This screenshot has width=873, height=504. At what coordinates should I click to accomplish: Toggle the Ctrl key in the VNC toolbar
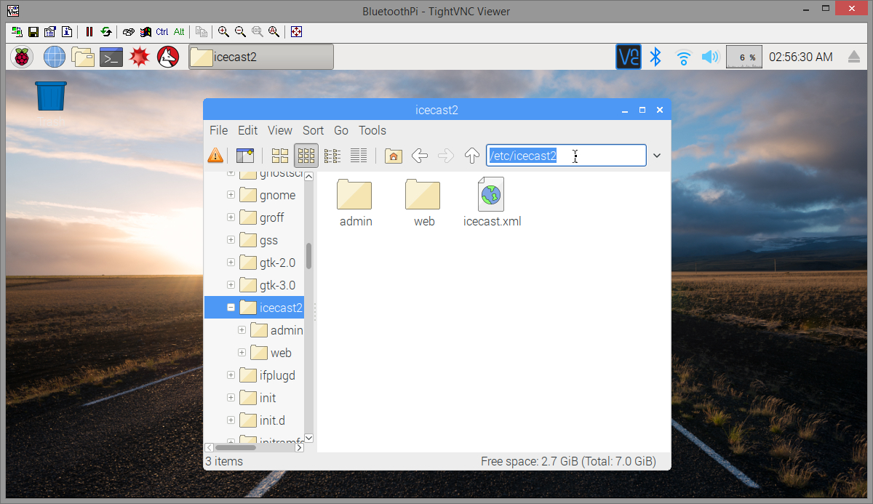pos(162,32)
